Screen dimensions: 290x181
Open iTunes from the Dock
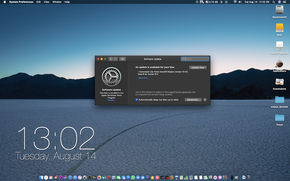[80, 178]
